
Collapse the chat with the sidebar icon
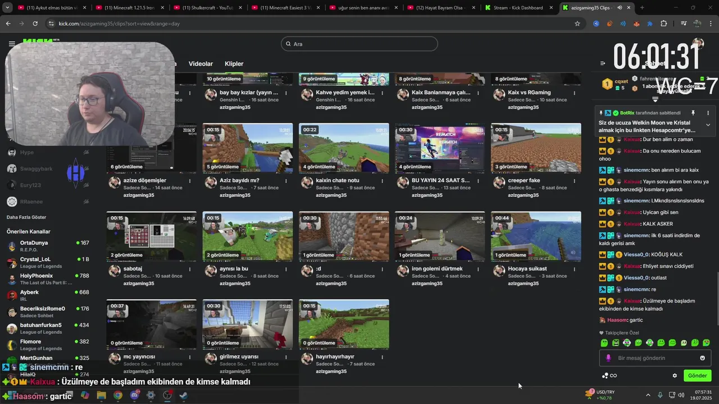603,63
